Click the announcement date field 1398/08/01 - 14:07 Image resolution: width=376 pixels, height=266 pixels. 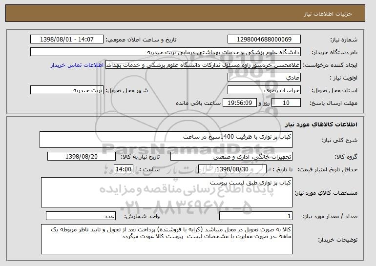[67, 40]
